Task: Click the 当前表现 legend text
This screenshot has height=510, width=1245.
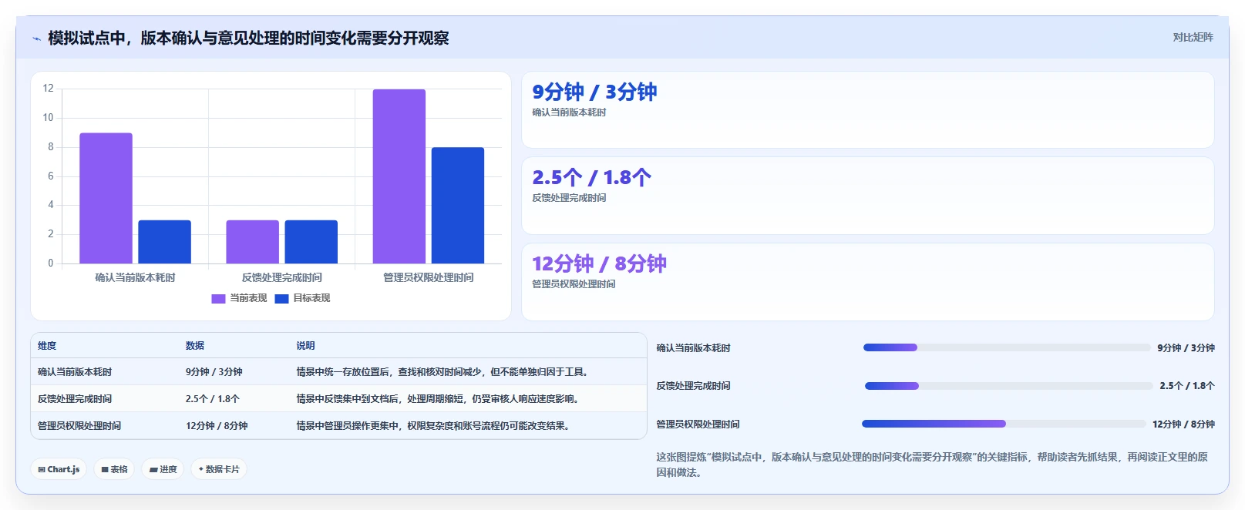Action: point(248,298)
